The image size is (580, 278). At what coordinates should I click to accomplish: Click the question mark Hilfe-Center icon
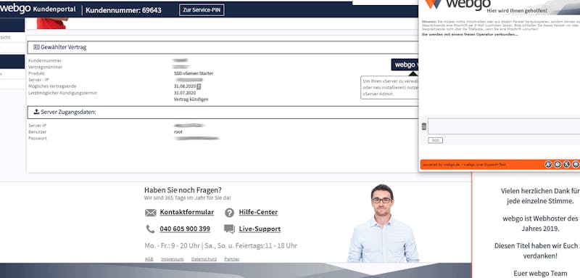click(x=229, y=213)
